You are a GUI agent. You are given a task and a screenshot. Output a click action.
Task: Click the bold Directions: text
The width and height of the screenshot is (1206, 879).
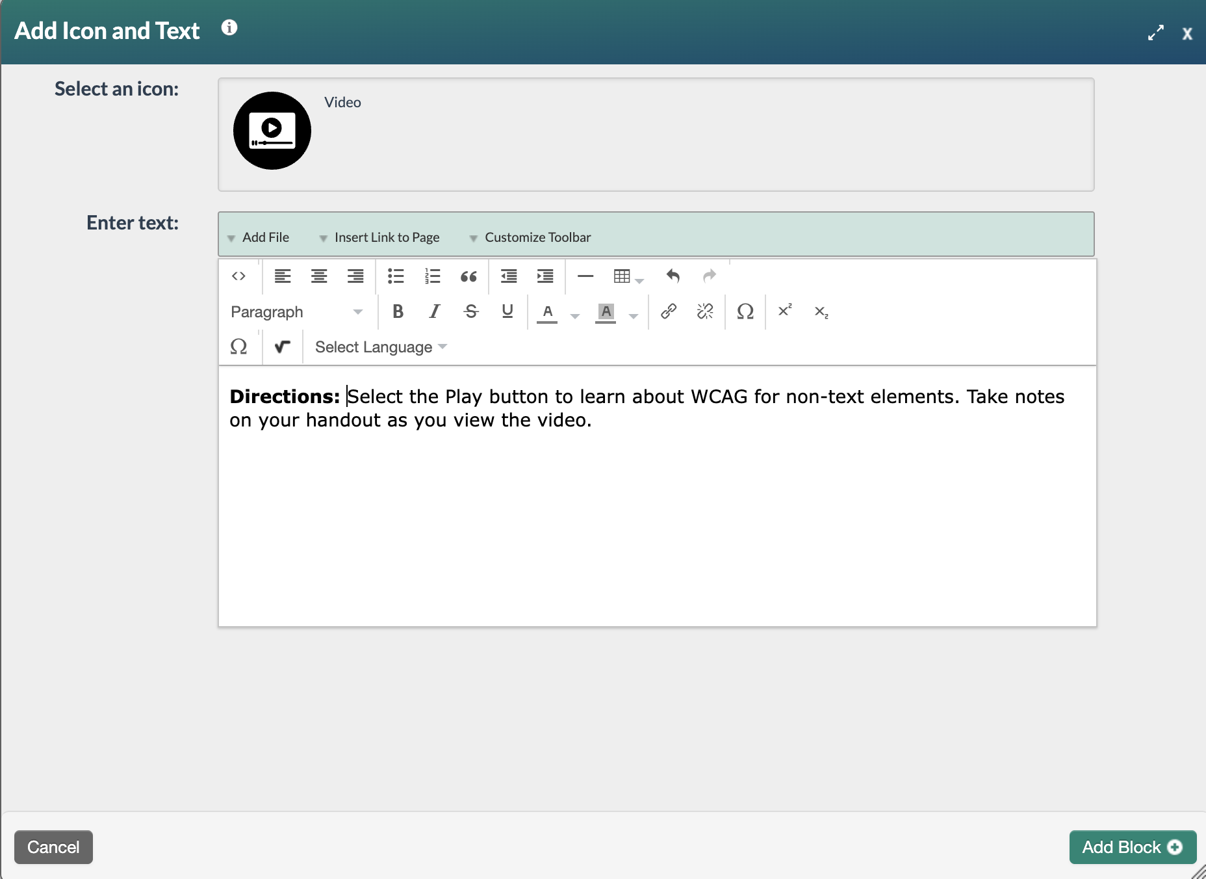tap(285, 397)
